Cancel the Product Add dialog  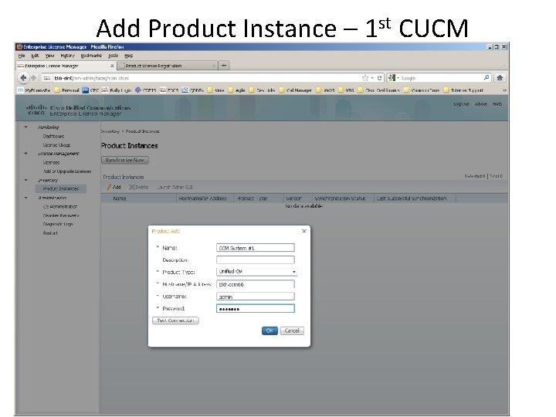coord(292,331)
